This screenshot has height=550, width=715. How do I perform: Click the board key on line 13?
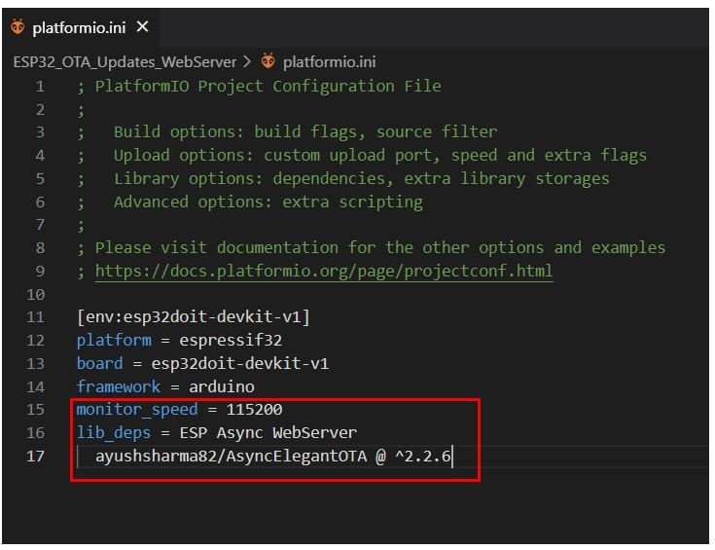point(99,364)
